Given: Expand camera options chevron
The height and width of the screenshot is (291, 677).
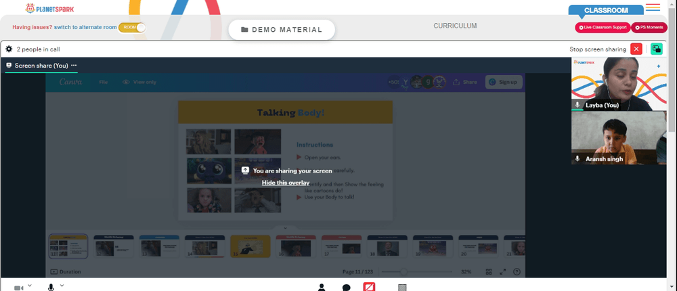Looking at the screenshot, I should pyautogui.click(x=30, y=286).
